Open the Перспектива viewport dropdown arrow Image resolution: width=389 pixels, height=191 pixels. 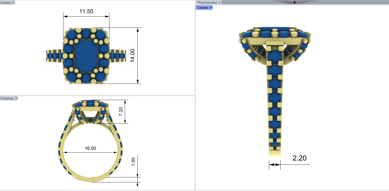click(220, 3)
